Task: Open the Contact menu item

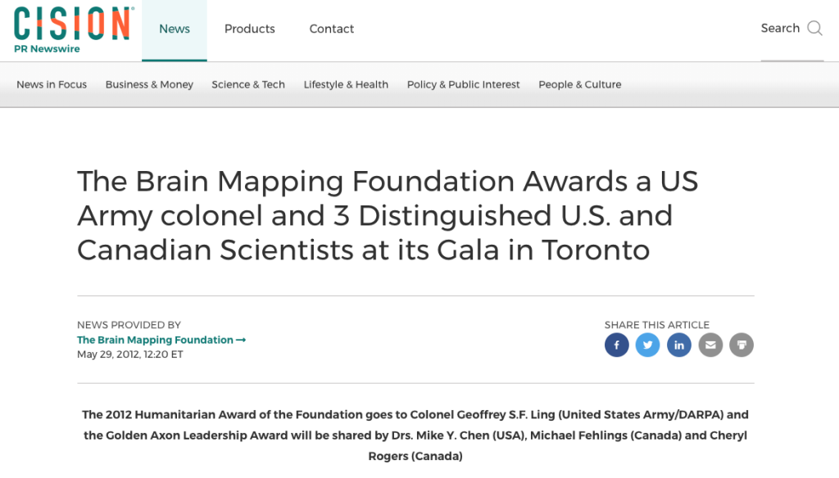Action: coord(332,29)
